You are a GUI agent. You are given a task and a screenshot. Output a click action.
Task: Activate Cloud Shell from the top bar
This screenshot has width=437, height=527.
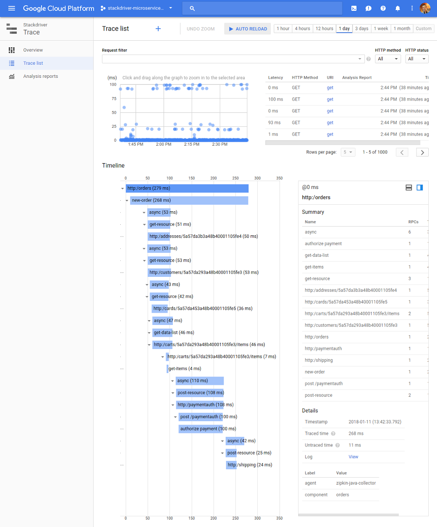point(354,8)
